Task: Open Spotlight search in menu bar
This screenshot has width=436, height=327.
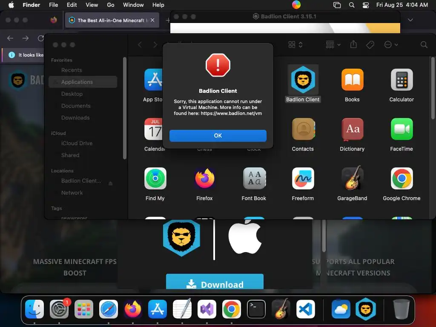Action: pos(351,5)
